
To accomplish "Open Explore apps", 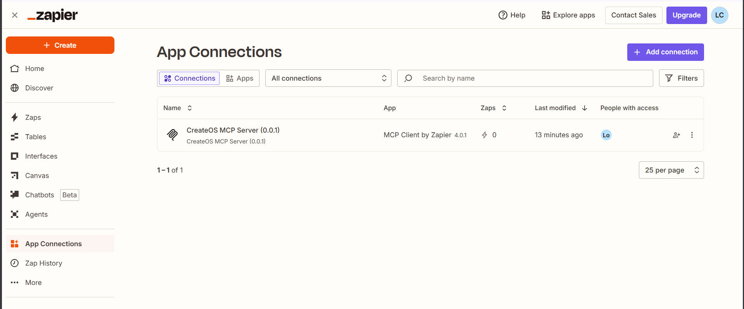I will tap(568, 15).
